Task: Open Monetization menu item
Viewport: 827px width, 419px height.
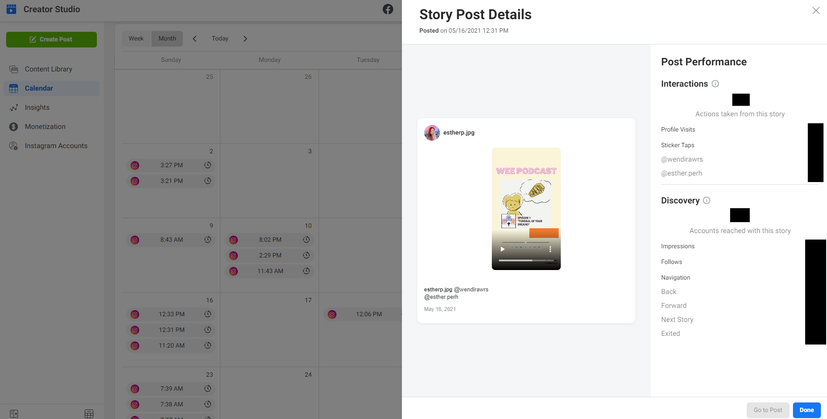Action: tap(51, 127)
